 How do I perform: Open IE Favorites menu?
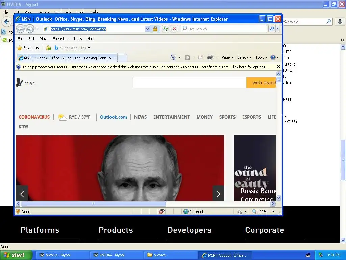pyautogui.click(x=60, y=39)
